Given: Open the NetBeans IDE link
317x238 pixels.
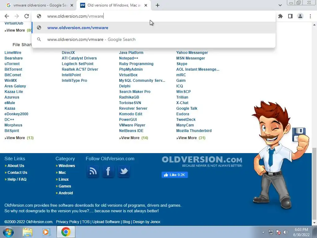Looking at the screenshot, I should (131, 131).
